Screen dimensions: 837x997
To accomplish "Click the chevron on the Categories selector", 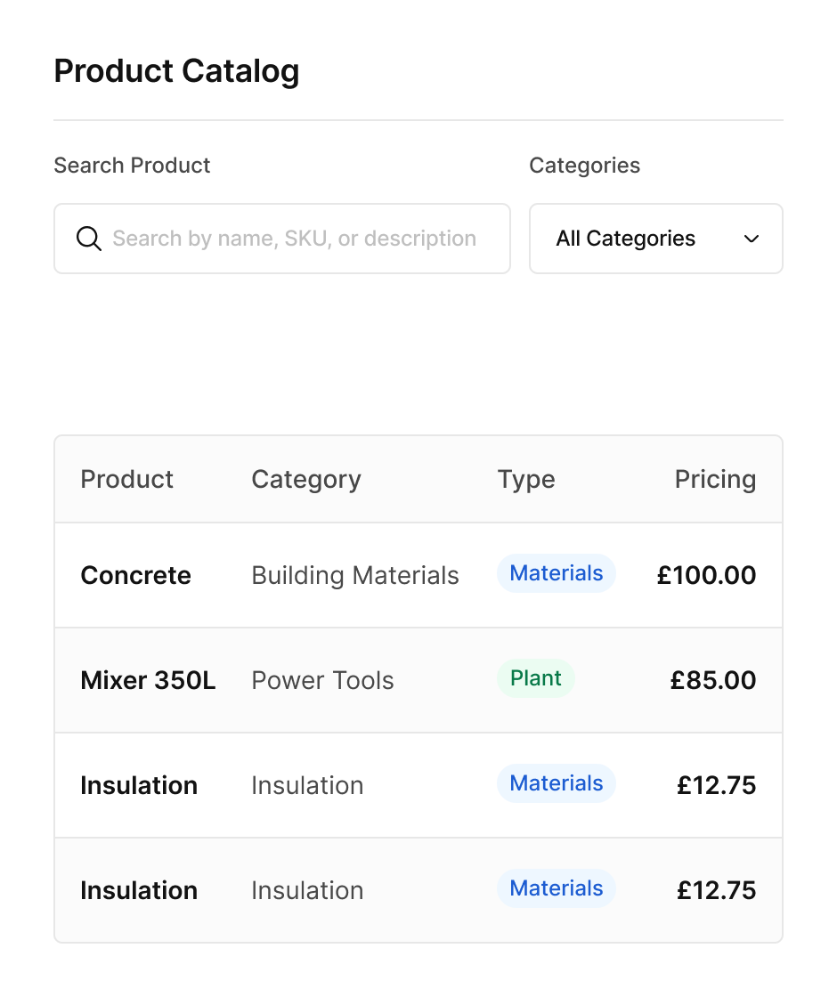I will [751, 239].
